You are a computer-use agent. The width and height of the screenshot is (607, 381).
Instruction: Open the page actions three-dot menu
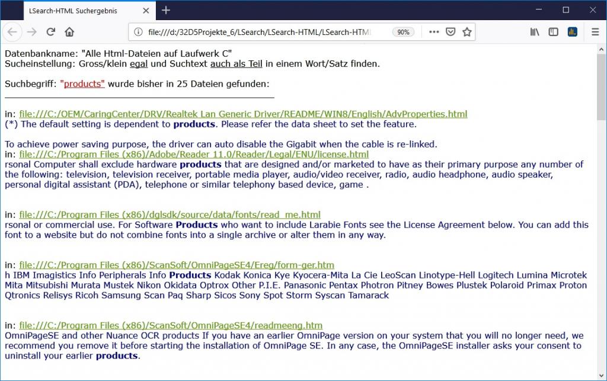[x=434, y=32]
